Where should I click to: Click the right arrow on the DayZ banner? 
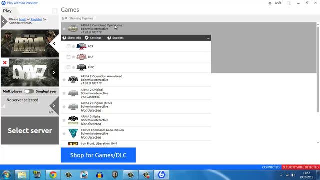coord(54,72)
